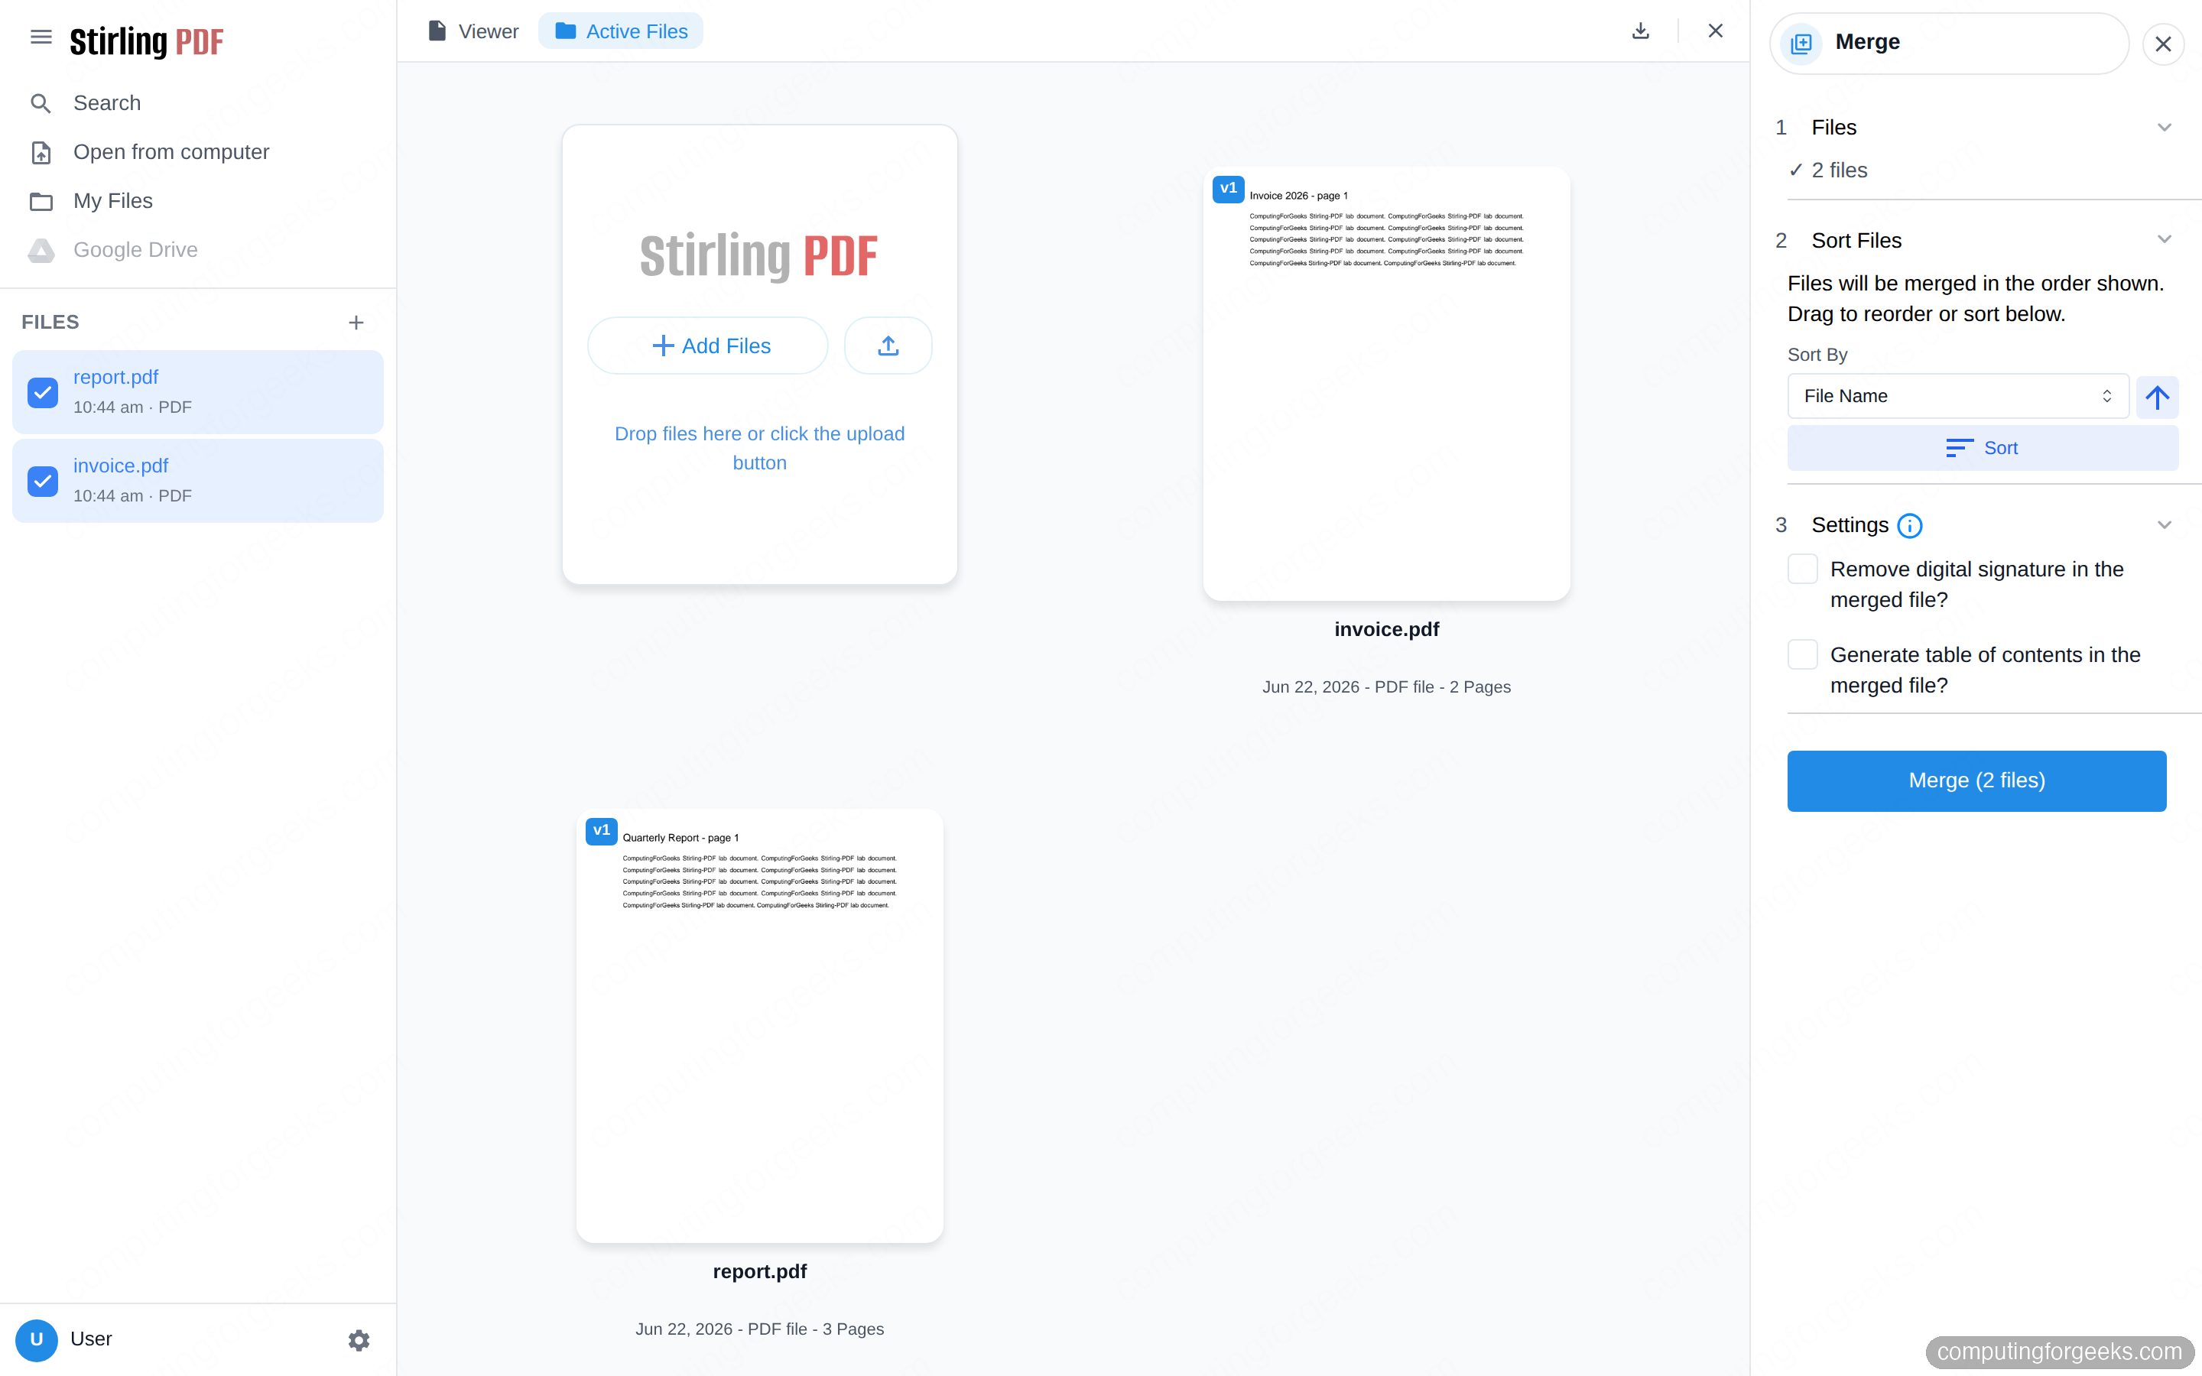Click the v1 badge on invoice.pdf
2202x1376 pixels.
tap(1229, 188)
